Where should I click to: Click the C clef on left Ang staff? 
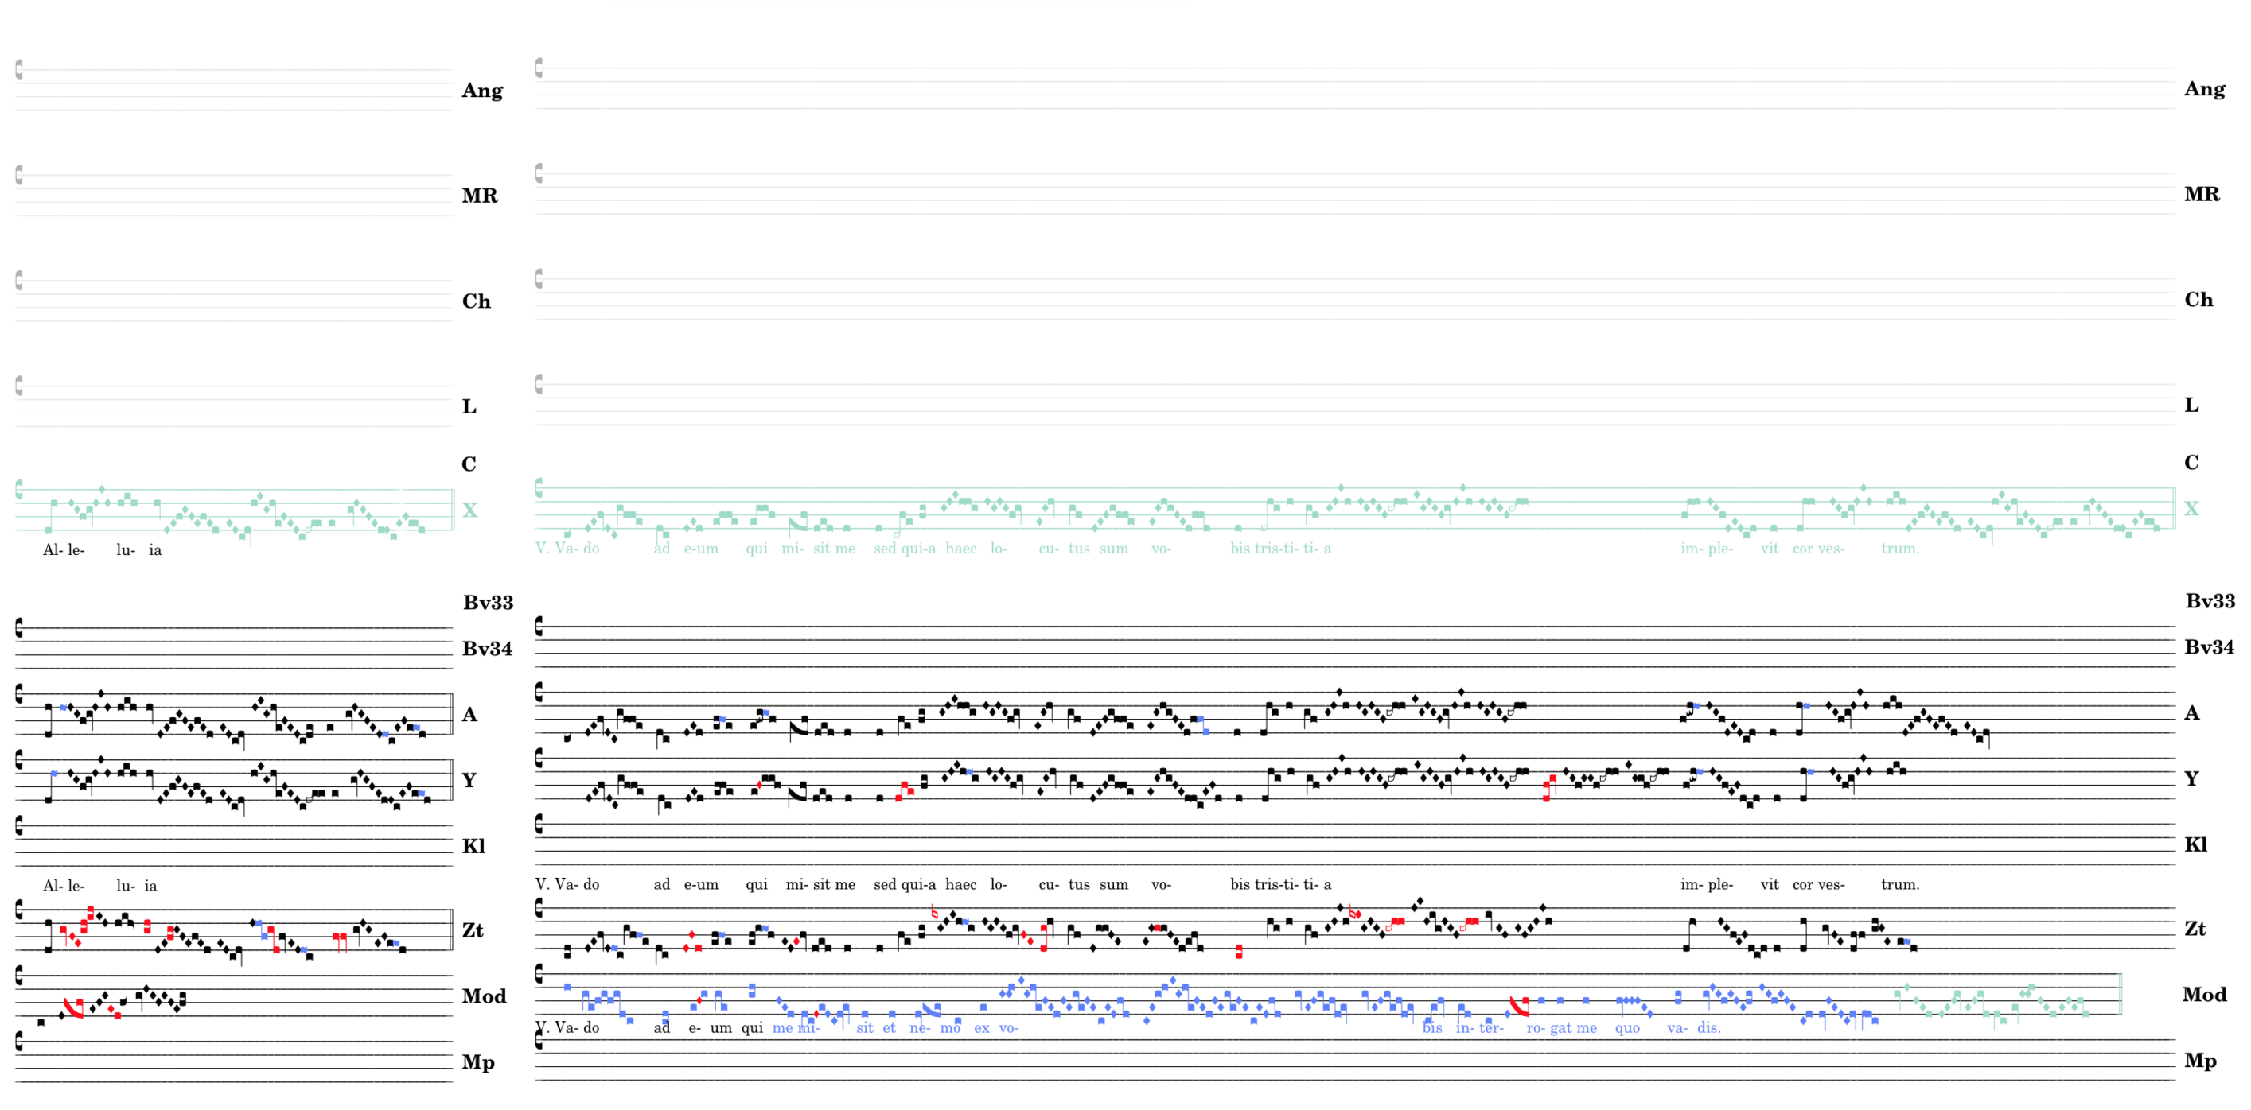[x=19, y=69]
